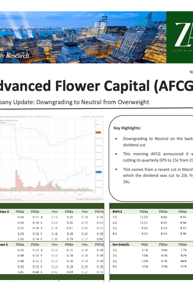
Task: Select the 1.85 annual total in the lower left table
Action: point(21,272)
